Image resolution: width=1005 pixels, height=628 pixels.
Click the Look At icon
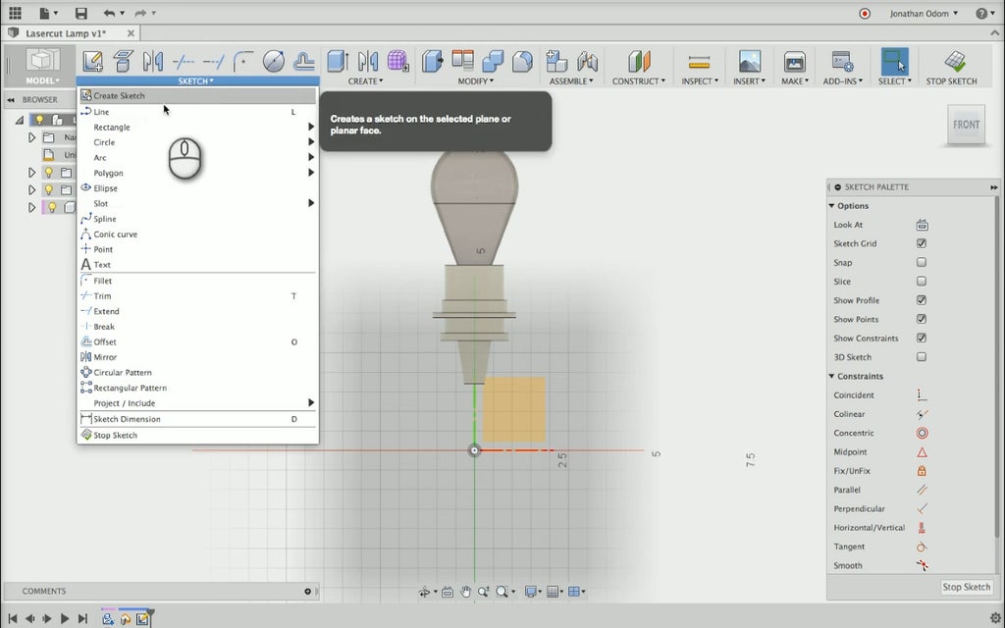coord(922,225)
